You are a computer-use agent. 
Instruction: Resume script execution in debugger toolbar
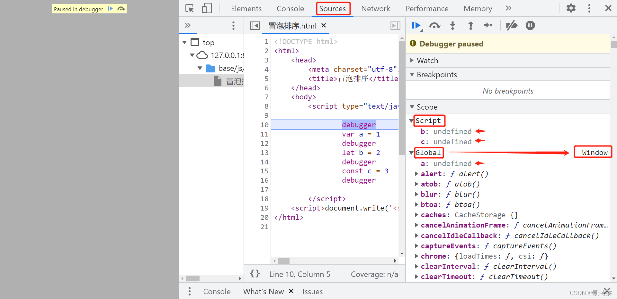417,26
